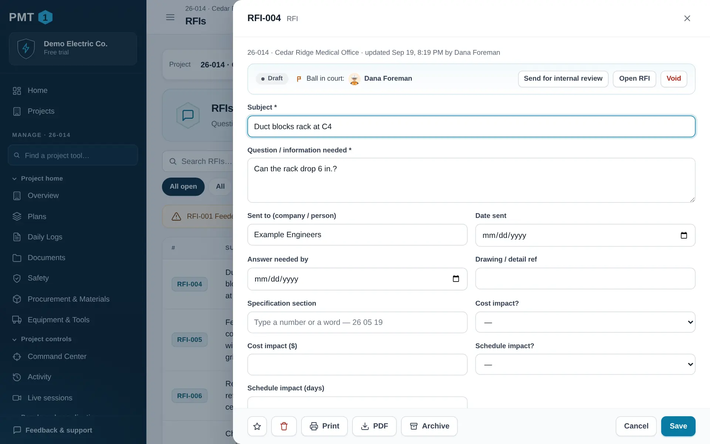Save the RFI changes
The width and height of the screenshot is (710, 444).
pos(678,426)
